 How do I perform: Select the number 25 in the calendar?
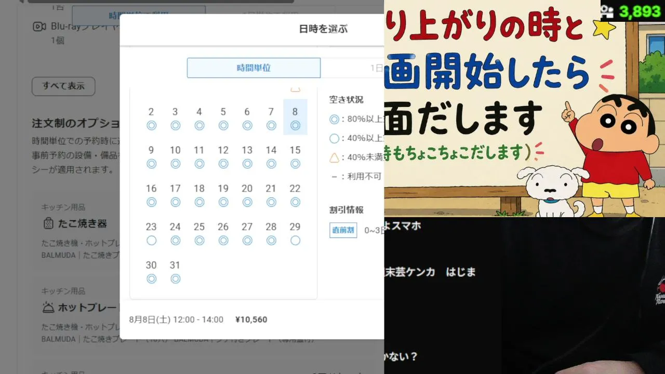pyautogui.click(x=199, y=227)
